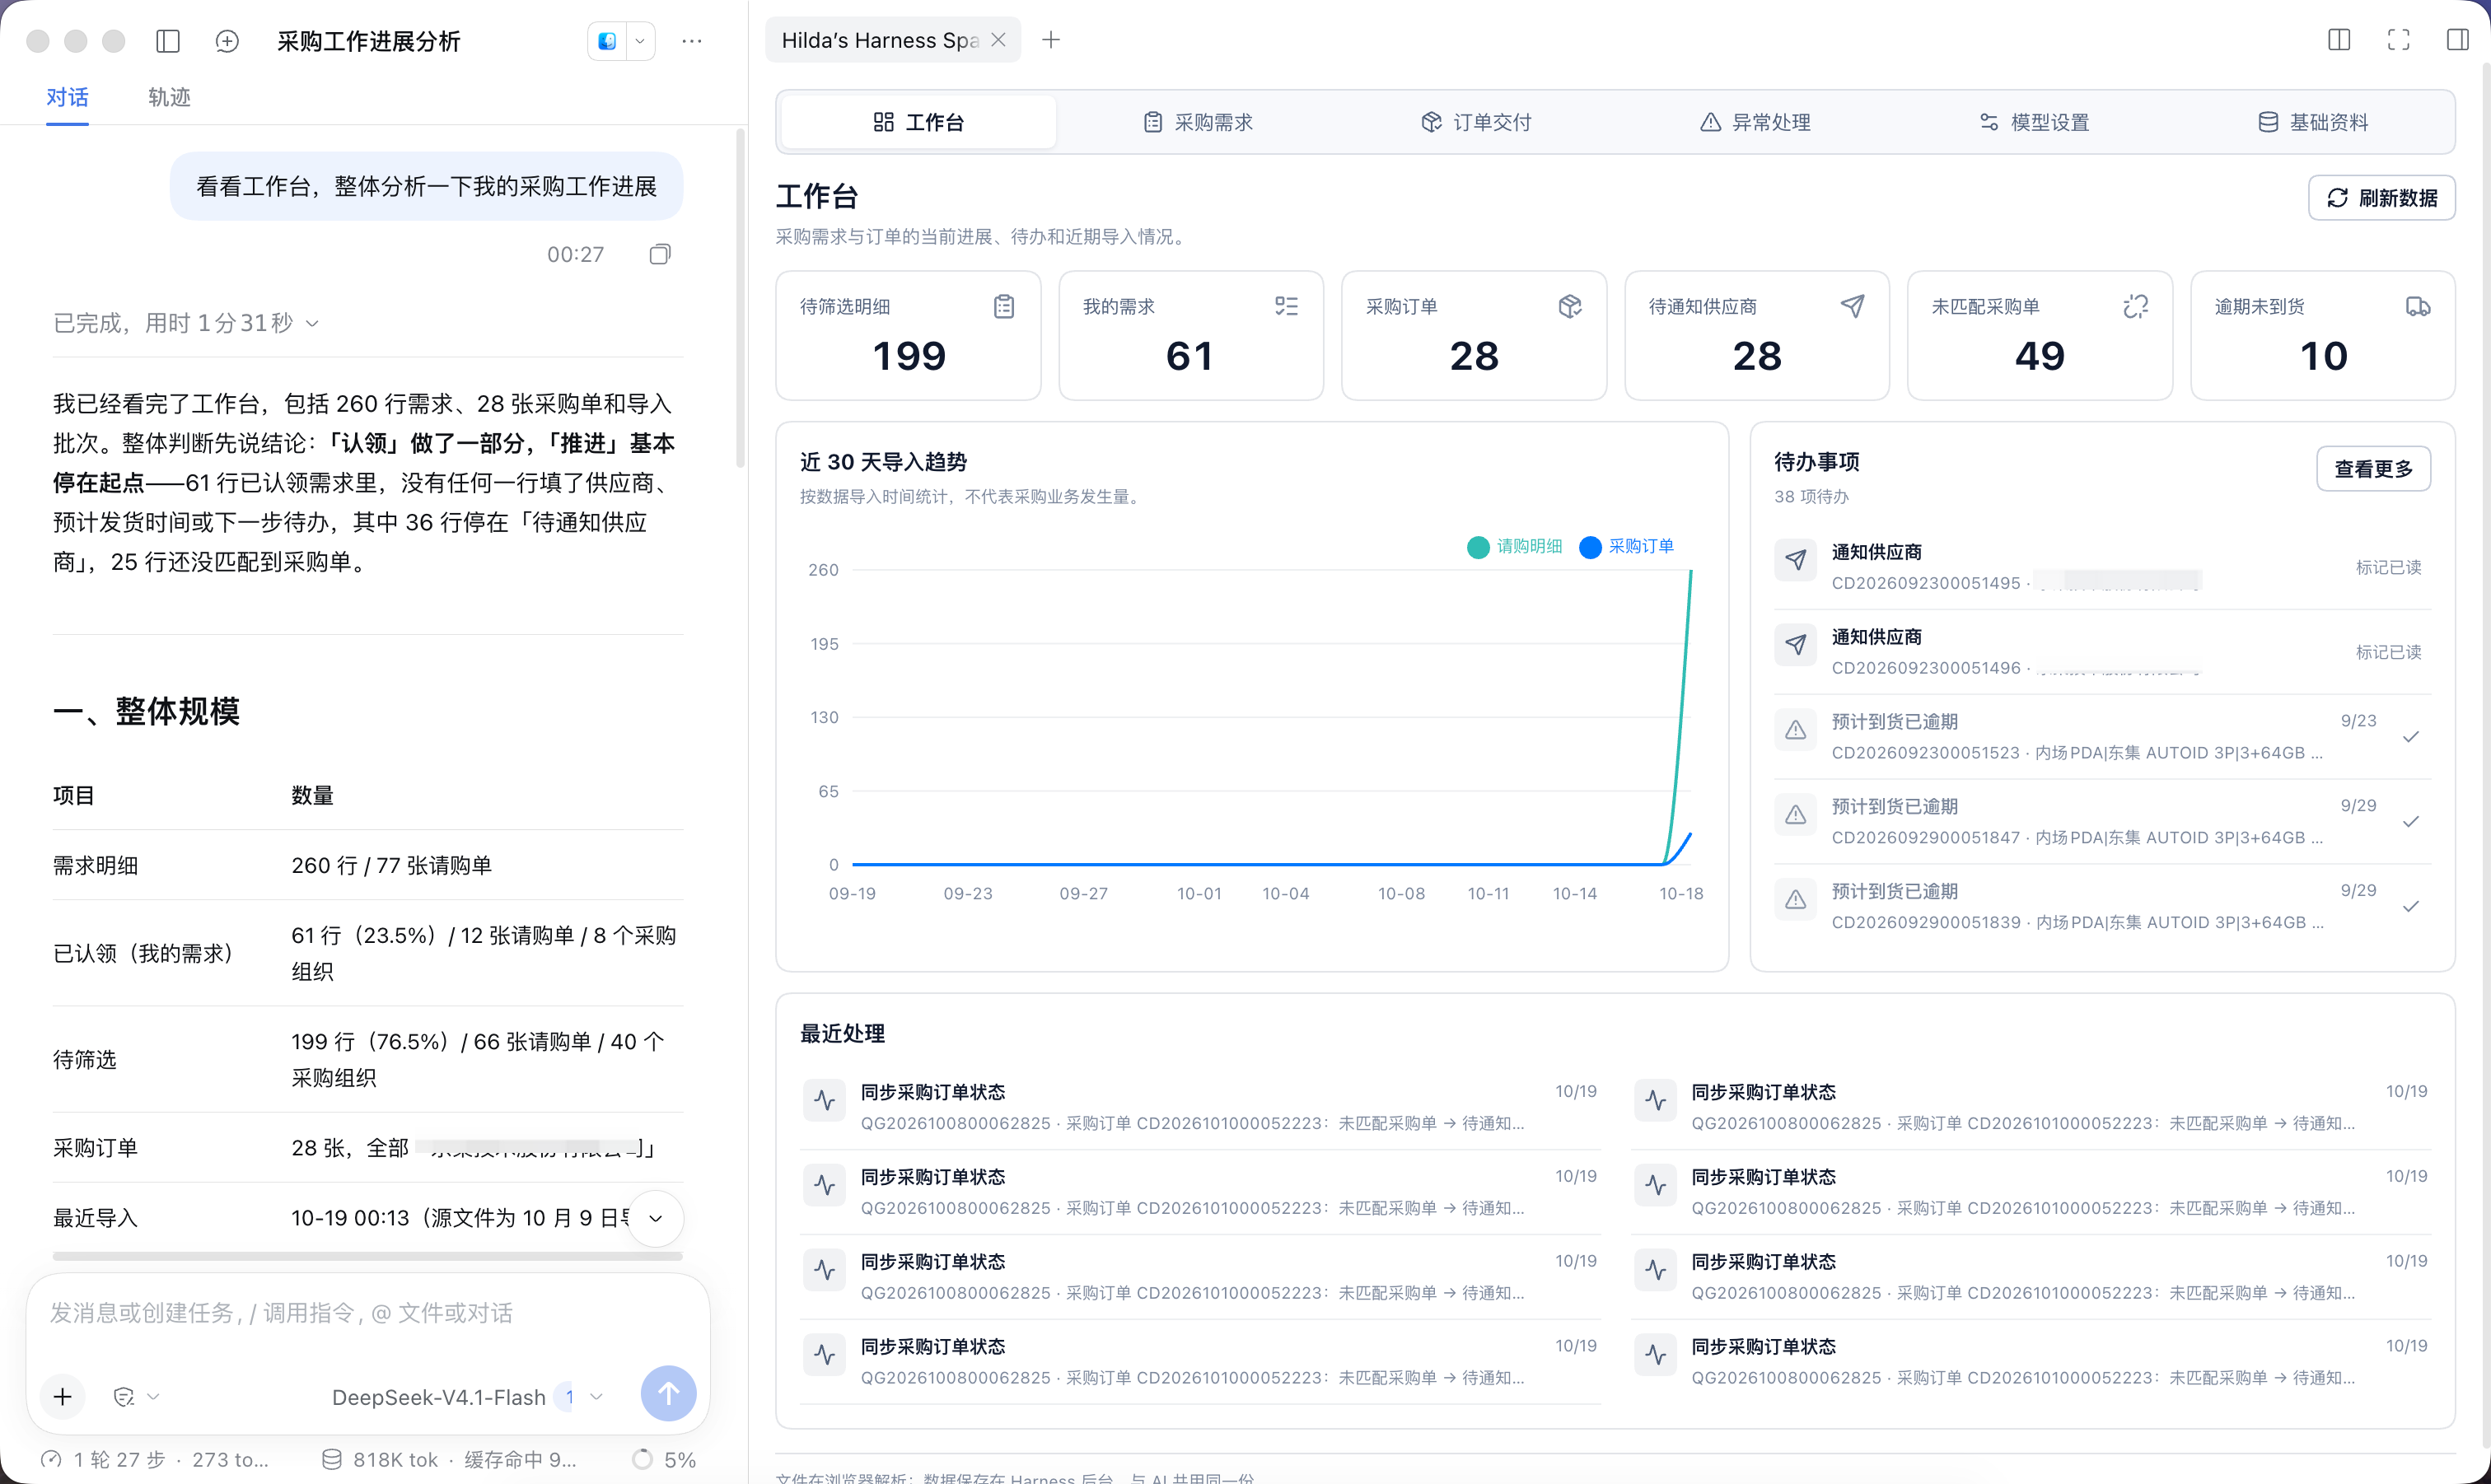Open the 异常处理 tab
2491x1484 pixels.
pos(1755,122)
